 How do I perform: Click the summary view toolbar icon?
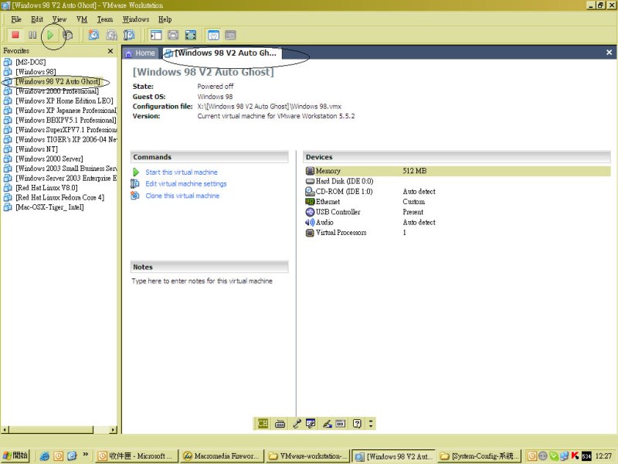click(213, 35)
